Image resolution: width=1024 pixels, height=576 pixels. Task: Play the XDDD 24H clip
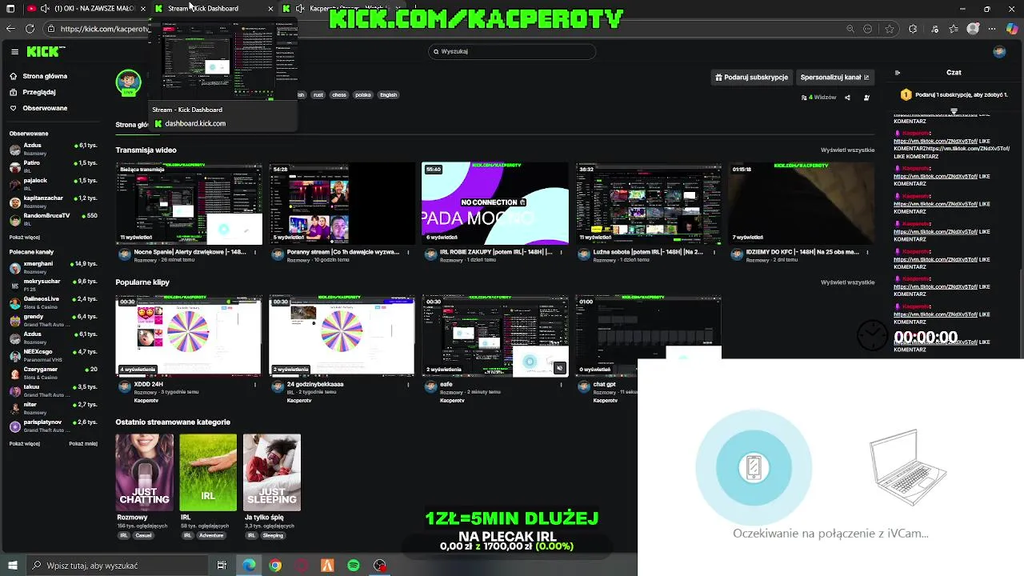click(x=189, y=335)
